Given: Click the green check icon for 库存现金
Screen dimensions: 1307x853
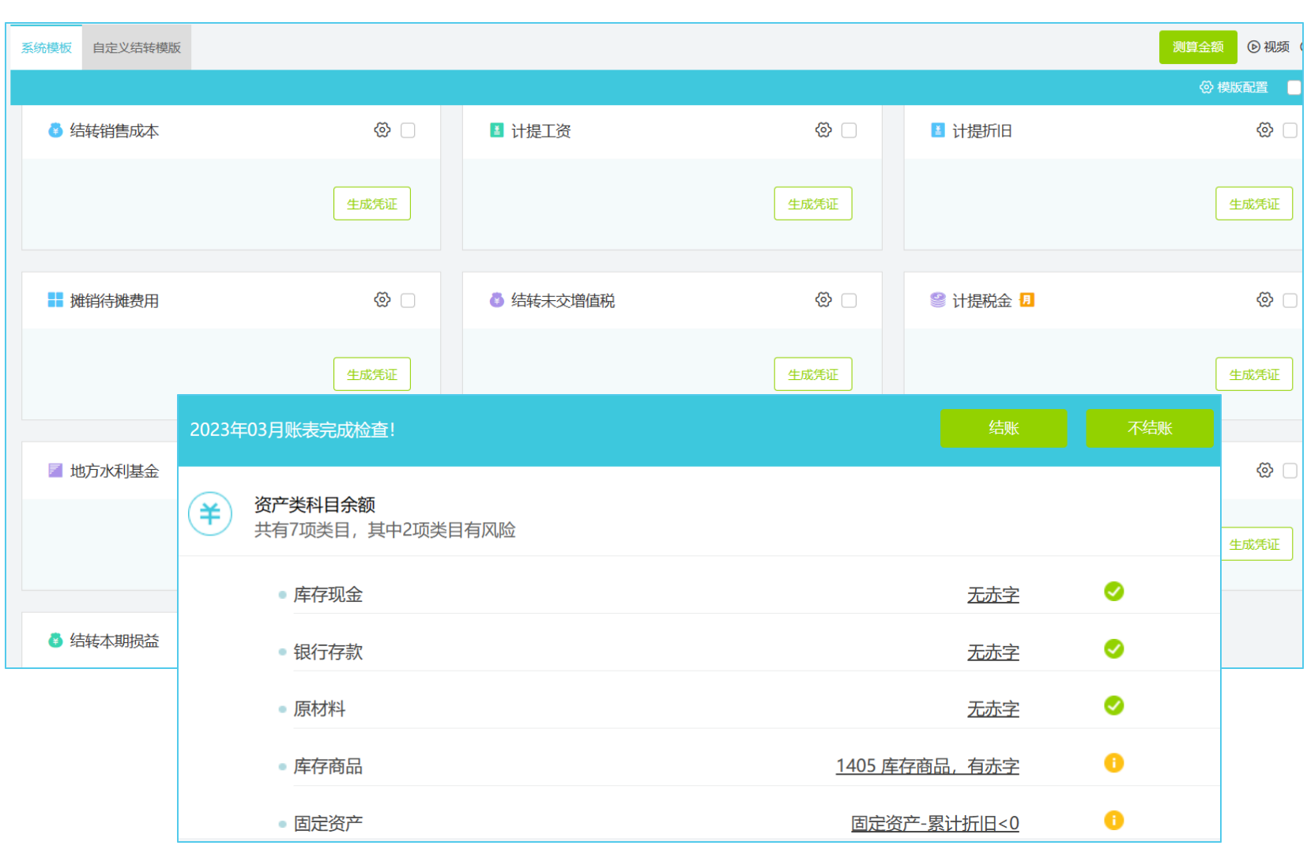Looking at the screenshot, I should [x=1113, y=592].
